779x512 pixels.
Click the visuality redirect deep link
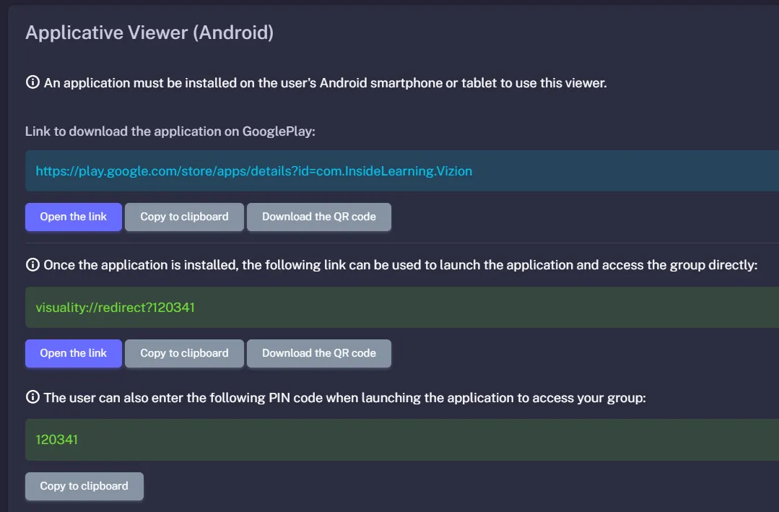pyautogui.click(x=116, y=307)
